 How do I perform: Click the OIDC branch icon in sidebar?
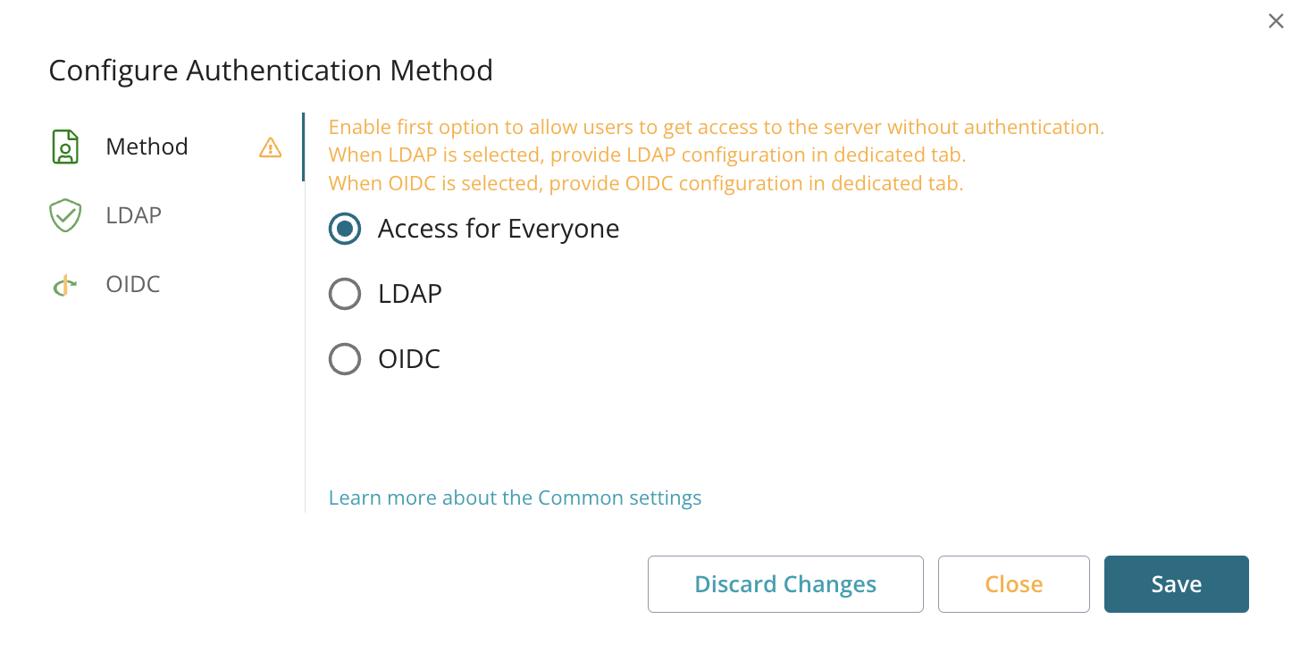tap(65, 283)
